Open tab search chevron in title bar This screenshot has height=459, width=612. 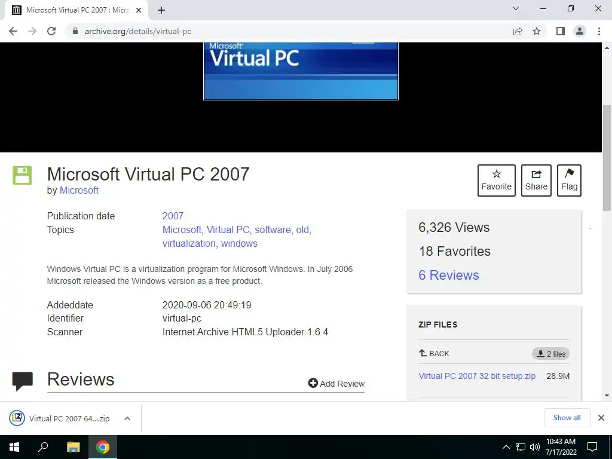[x=516, y=8]
